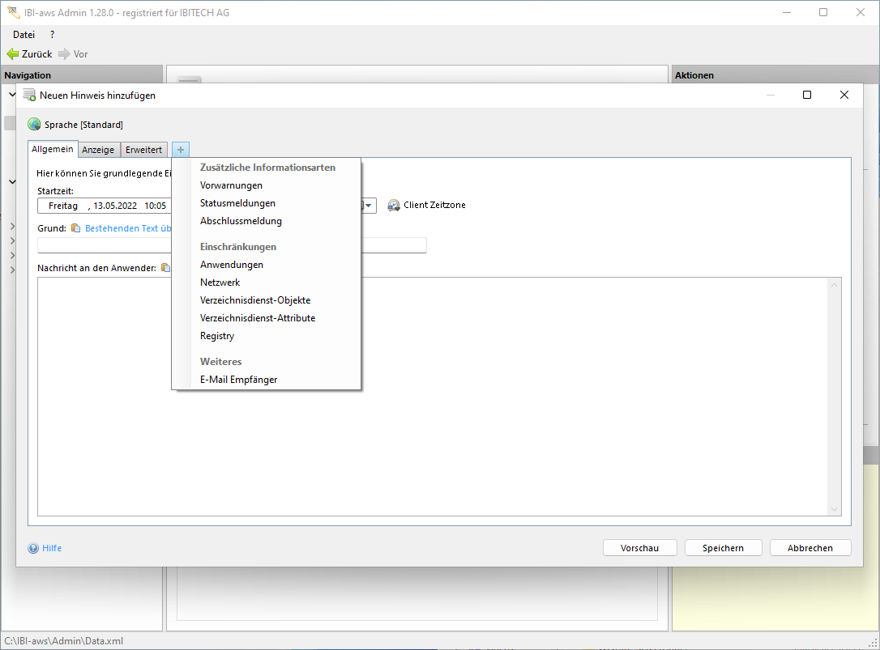The width and height of the screenshot is (880, 650).
Task: Add E-Mail Empfänger from the menu
Action: click(238, 380)
